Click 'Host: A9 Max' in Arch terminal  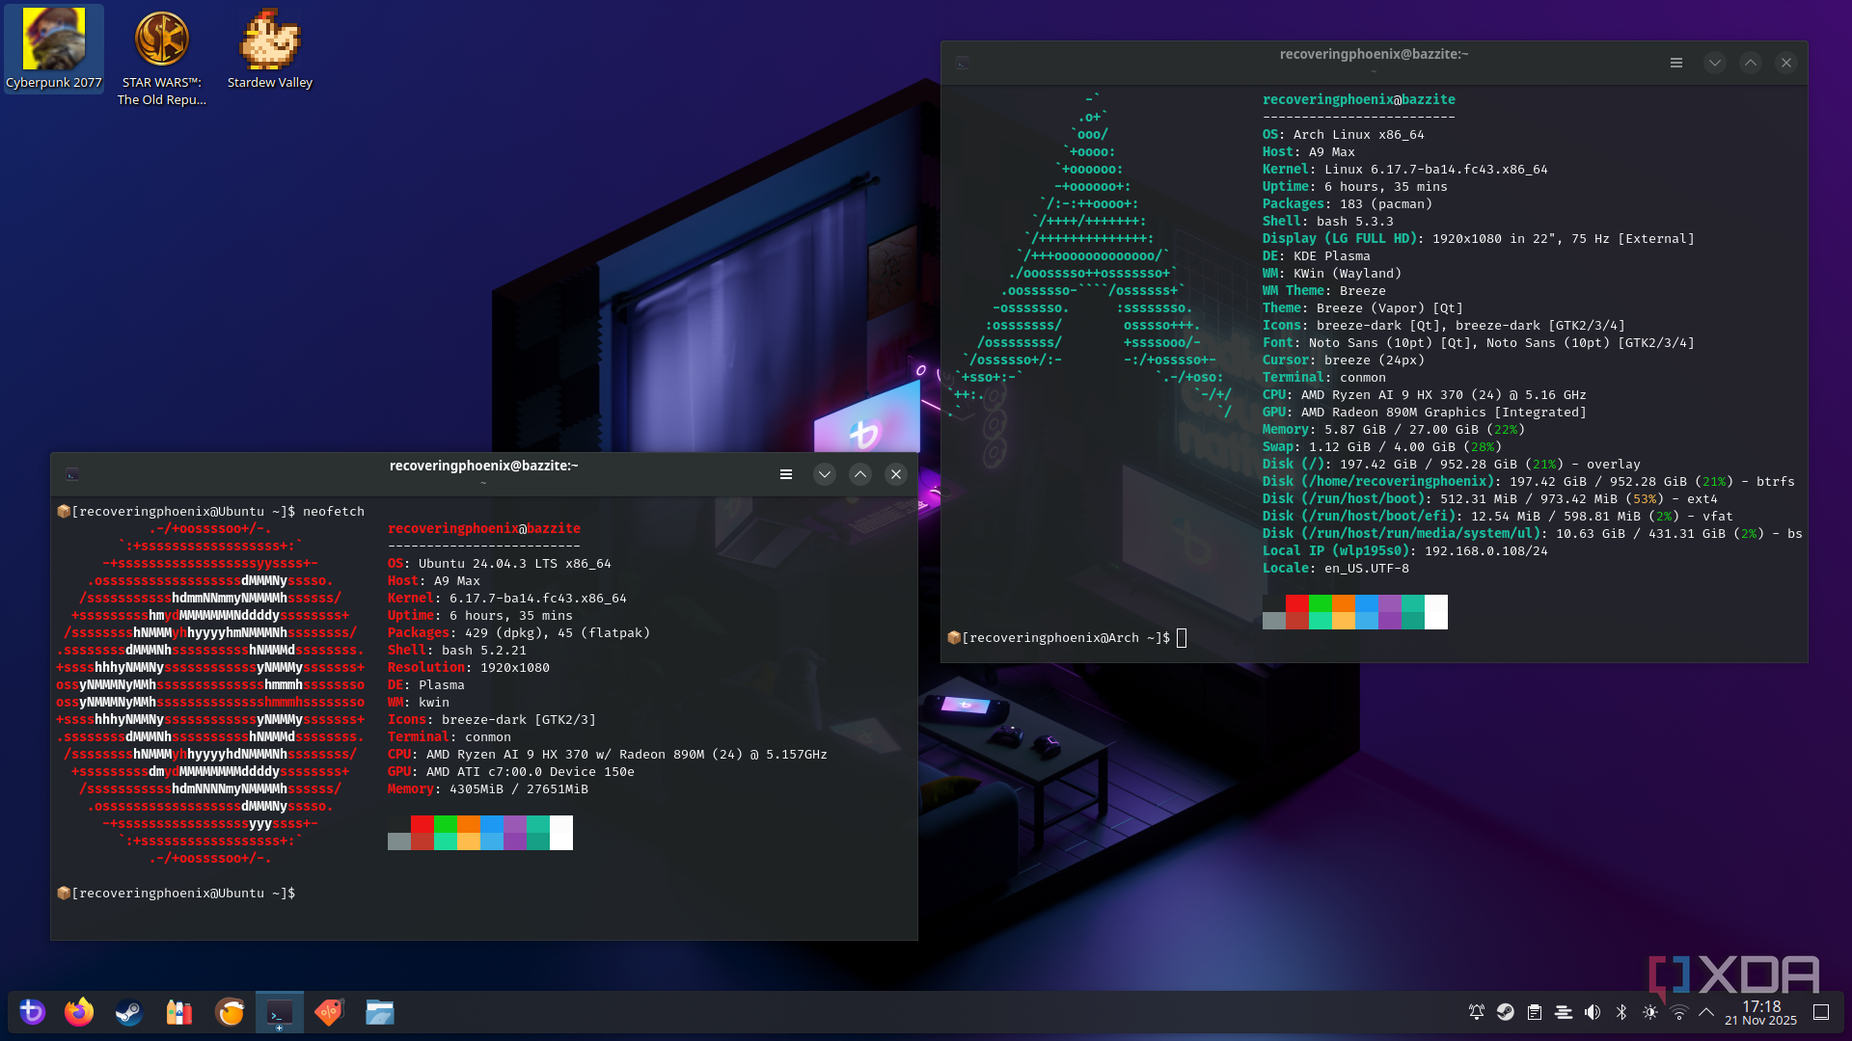click(1309, 152)
